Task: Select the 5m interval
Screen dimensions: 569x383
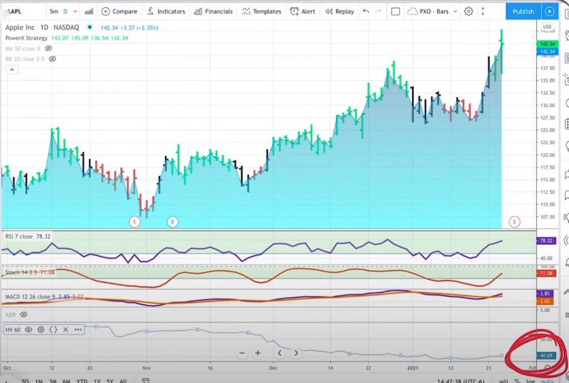Action: [x=54, y=12]
